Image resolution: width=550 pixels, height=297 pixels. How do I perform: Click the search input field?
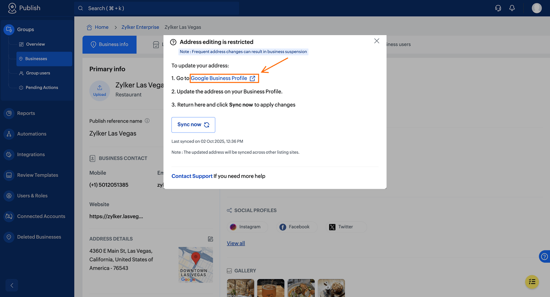point(157,8)
